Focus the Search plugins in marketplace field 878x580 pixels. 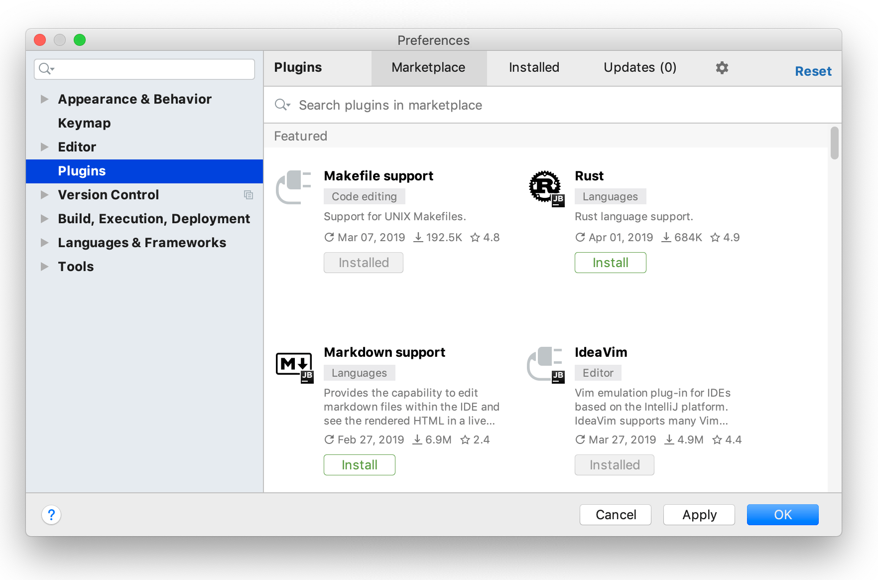coord(548,105)
